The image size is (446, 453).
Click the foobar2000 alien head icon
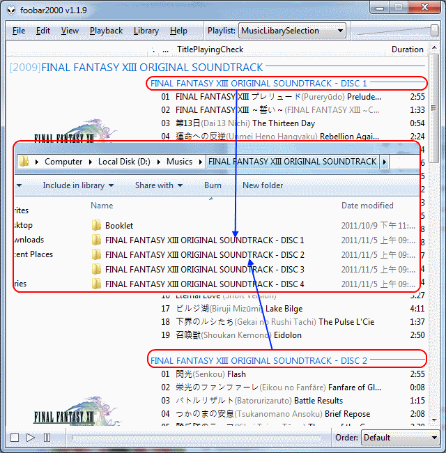point(11,10)
